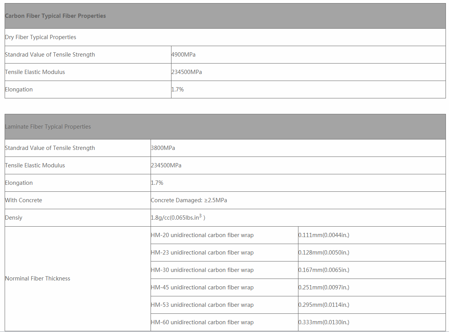This screenshot has width=449, height=332.
Task: Click the Densiy row label
Action: (14, 218)
